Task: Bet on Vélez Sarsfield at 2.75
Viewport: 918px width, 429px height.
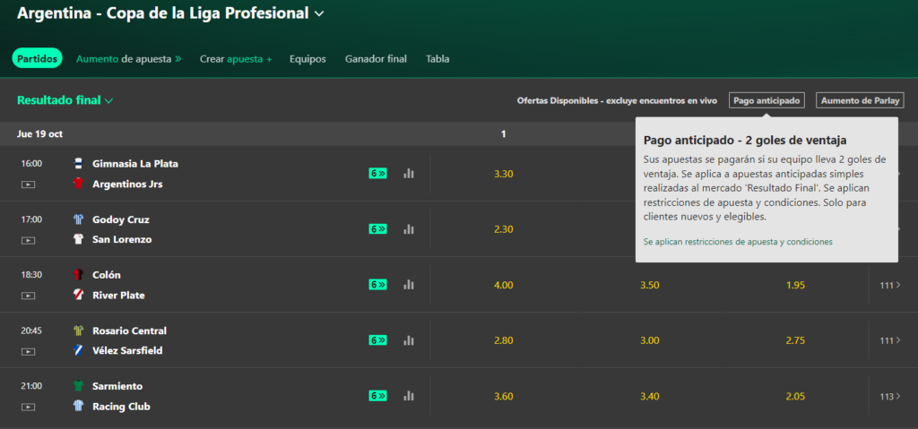Action: [796, 340]
